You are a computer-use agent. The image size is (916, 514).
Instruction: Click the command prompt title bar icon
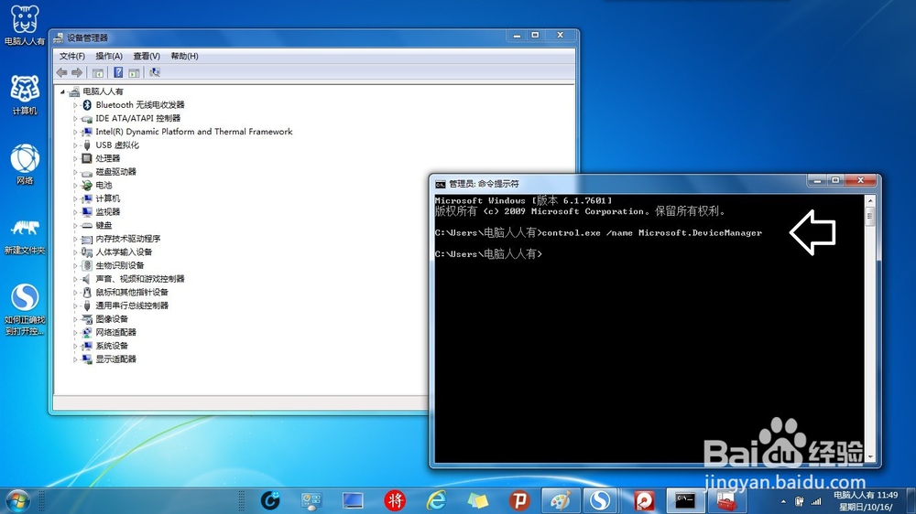[x=441, y=185]
